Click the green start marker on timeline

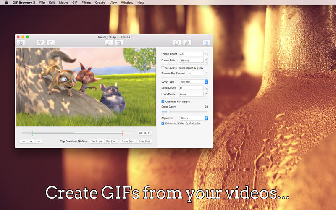click(33, 133)
